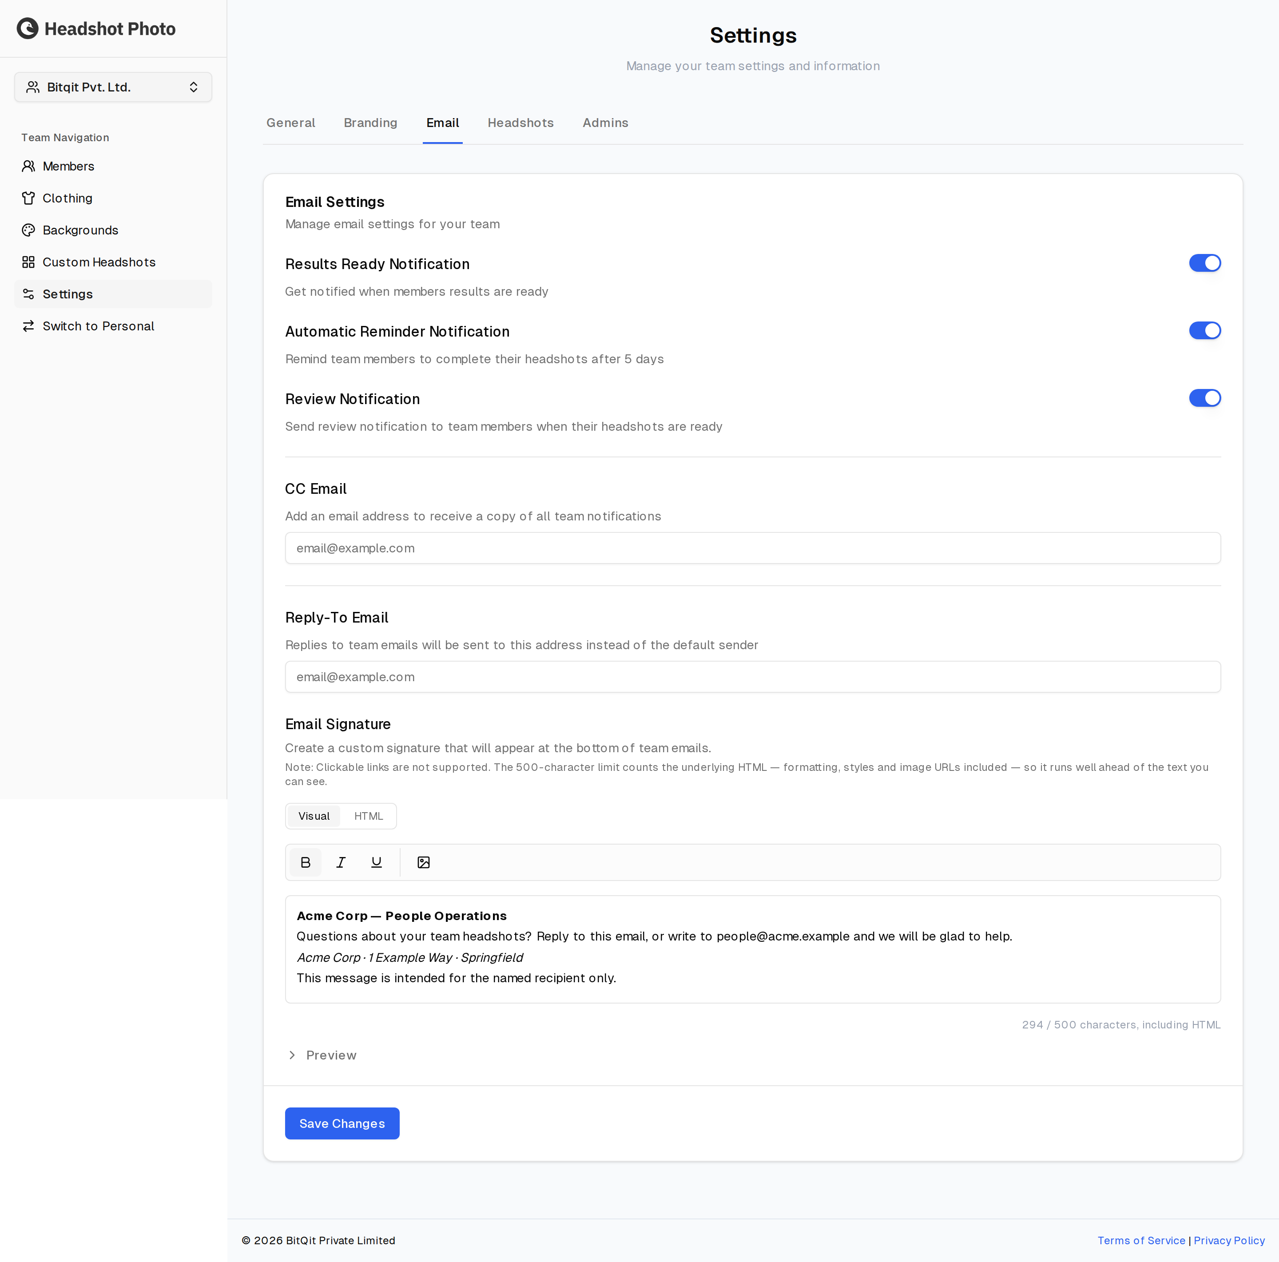The height and width of the screenshot is (1262, 1279).
Task: Disable Results Ready Notification toggle
Action: point(1205,263)
